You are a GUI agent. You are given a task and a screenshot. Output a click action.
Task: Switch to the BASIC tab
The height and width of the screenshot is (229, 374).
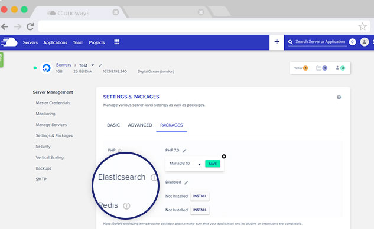tap(113, 125)
